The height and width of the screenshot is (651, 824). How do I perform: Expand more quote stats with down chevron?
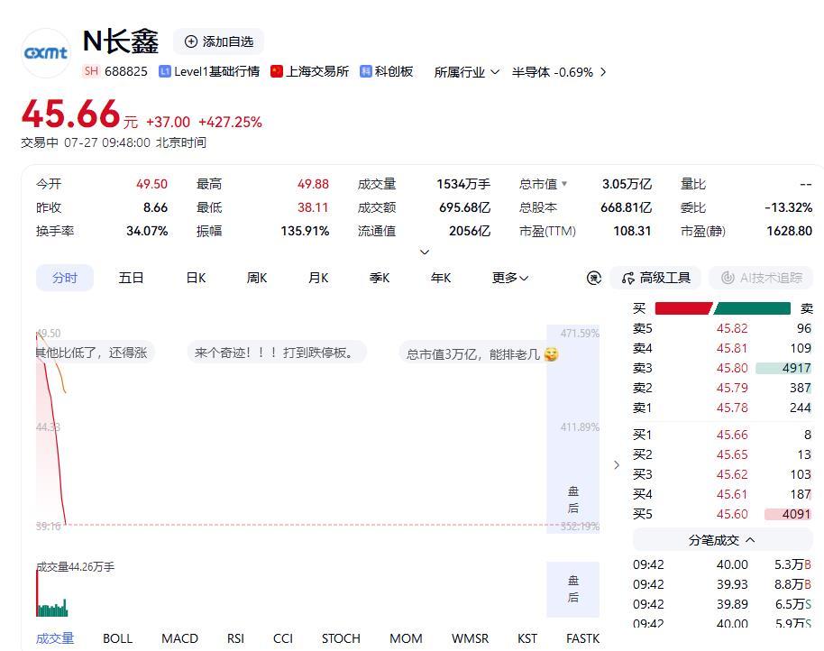point(425,252)
